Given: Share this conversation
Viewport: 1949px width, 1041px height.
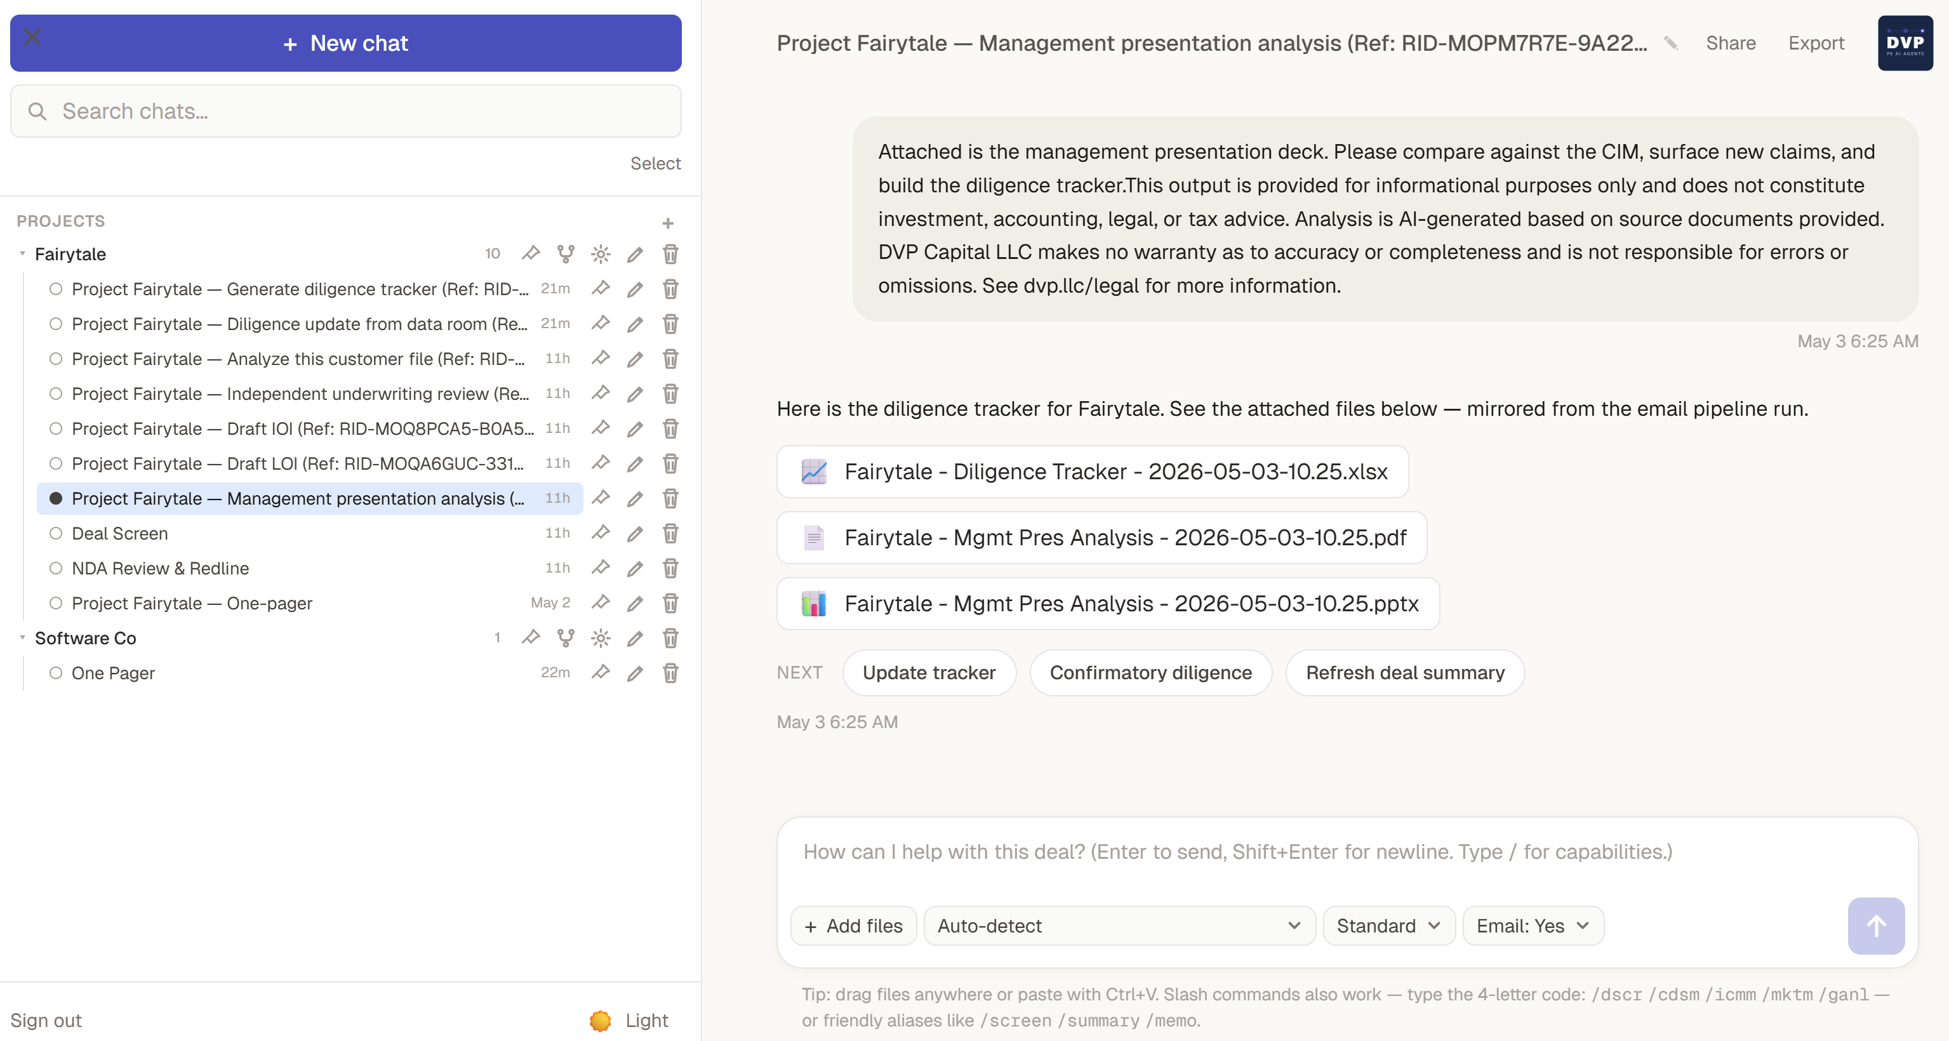Looking at the screenshot, I should pos(1731,43).
